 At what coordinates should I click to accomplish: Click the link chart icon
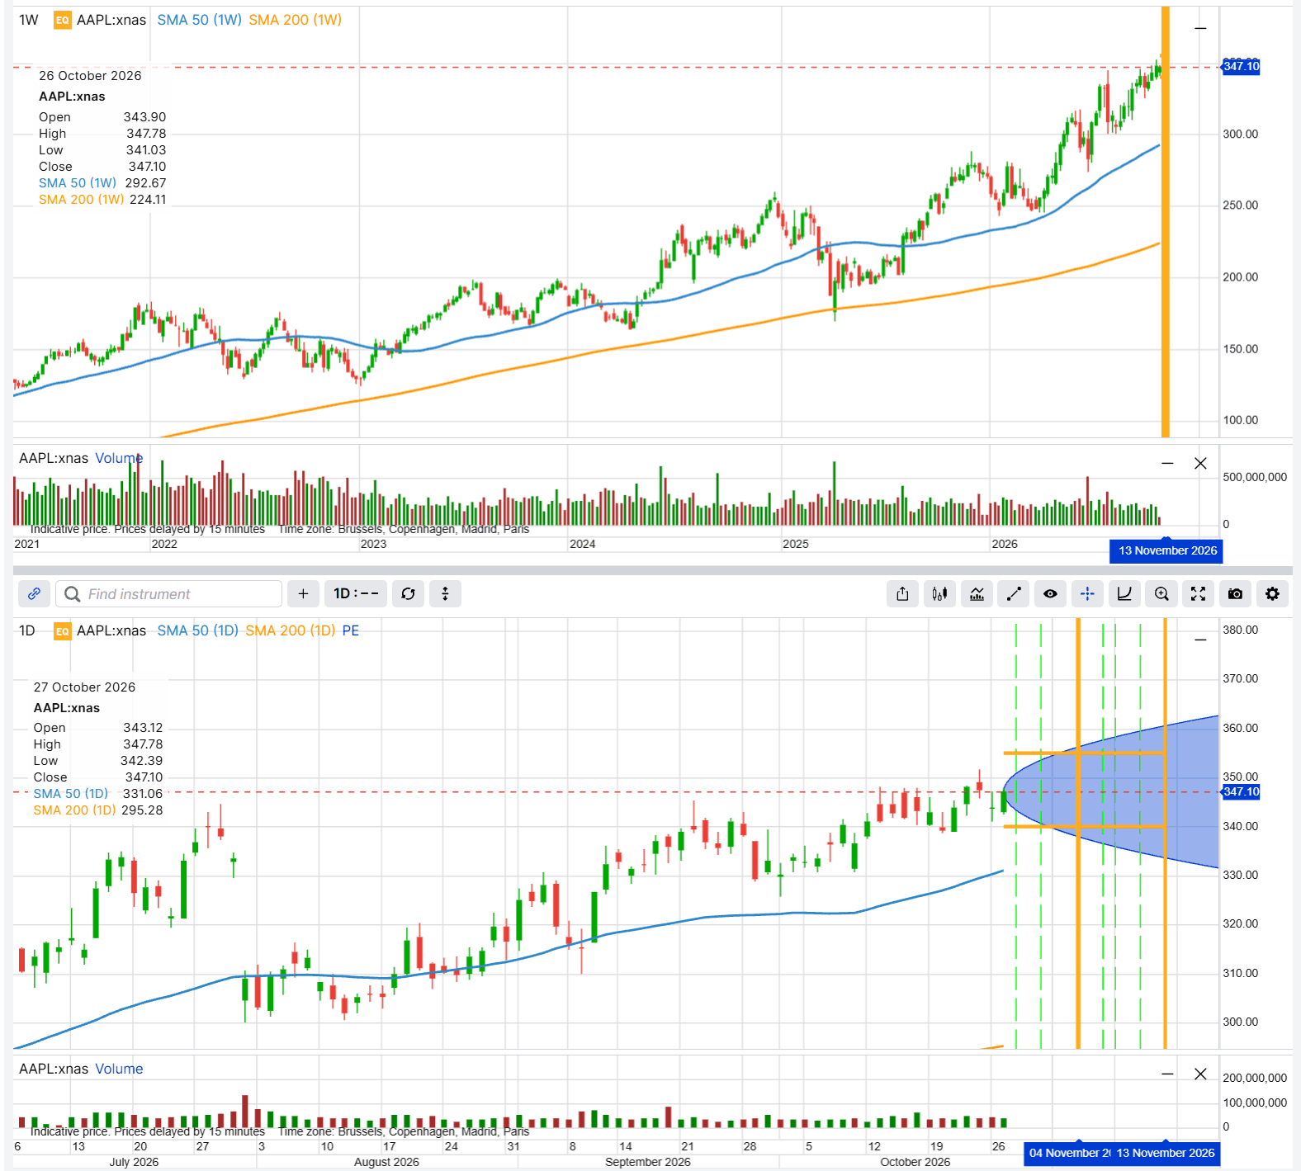(x=35, y=593)
